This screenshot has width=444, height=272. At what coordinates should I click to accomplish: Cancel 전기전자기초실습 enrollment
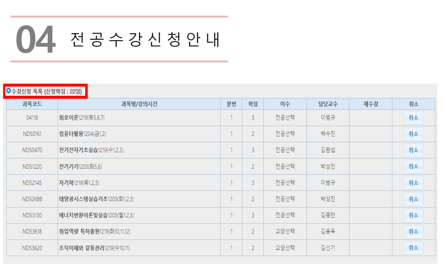click(413, 150)
